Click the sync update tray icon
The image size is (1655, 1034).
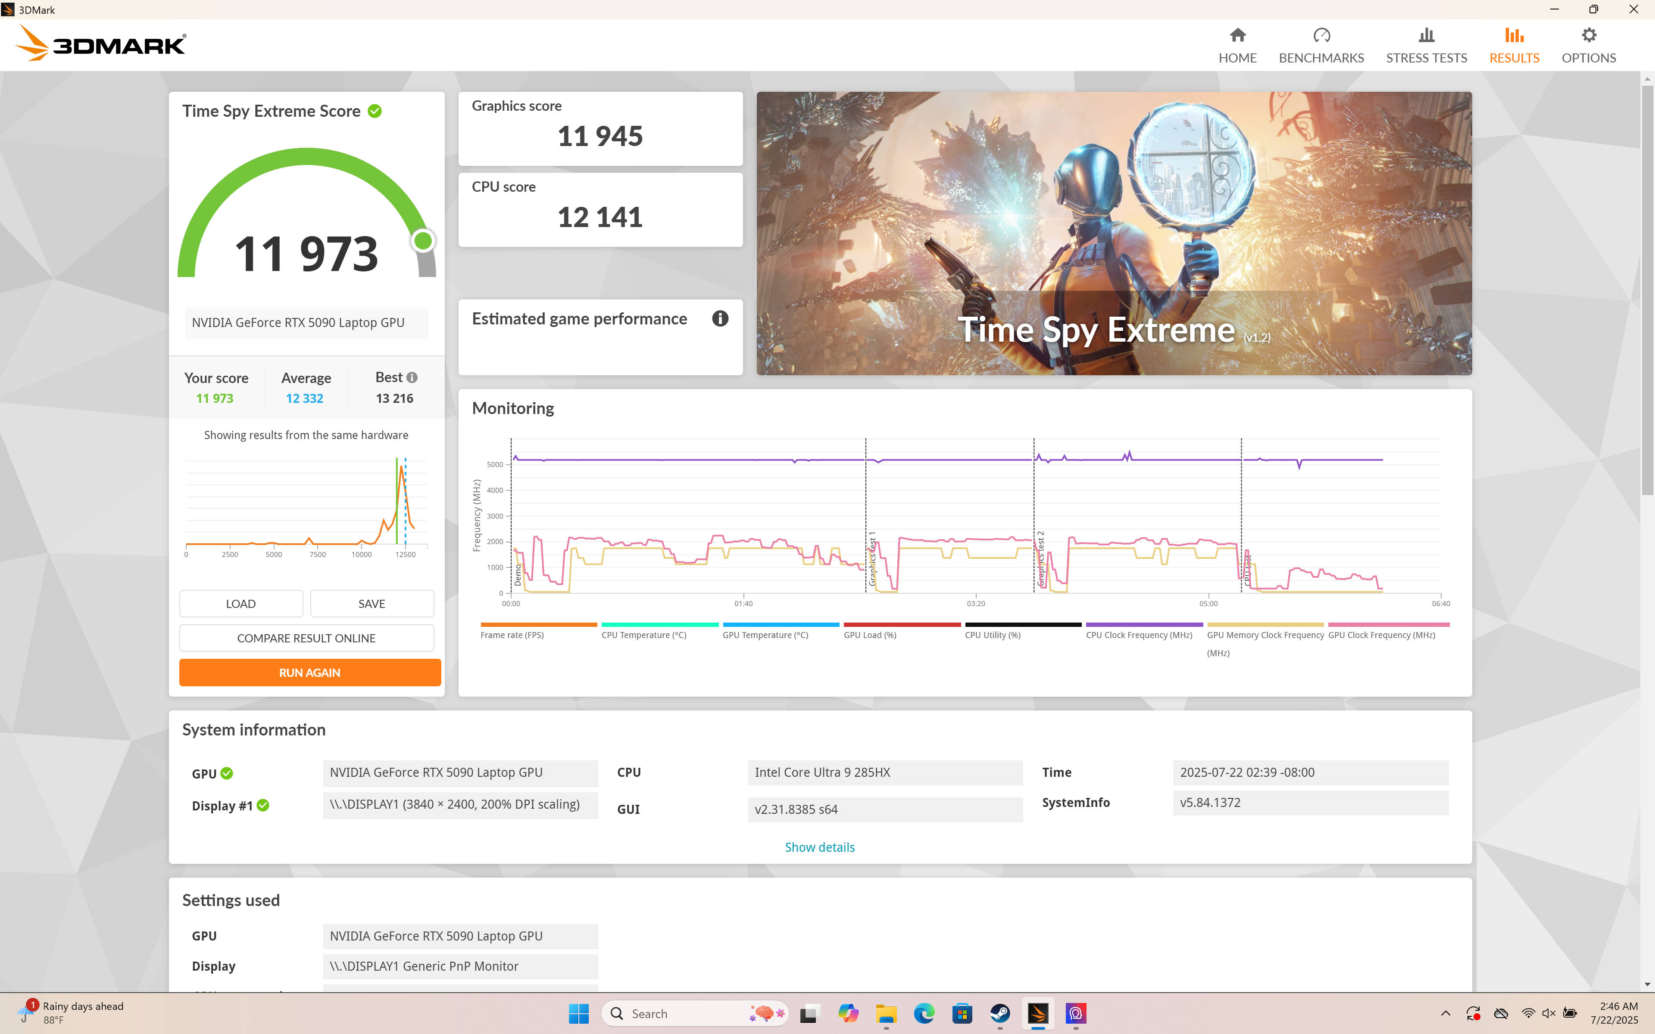point(1473,1013)
